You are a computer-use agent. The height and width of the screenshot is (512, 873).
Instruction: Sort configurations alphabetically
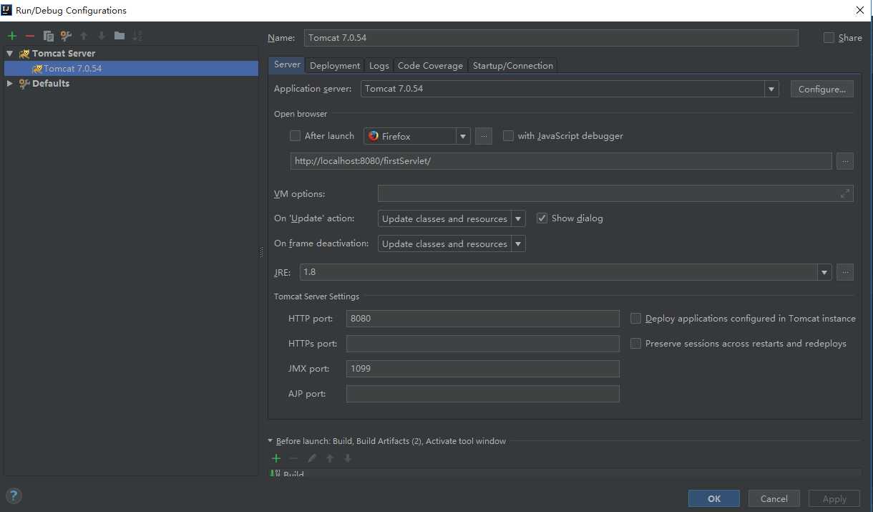pos(137,36)
